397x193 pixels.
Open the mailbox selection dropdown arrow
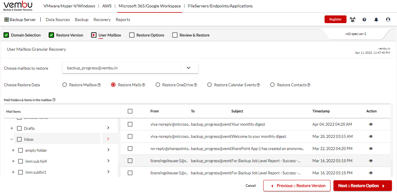pyautogui.click(x=189, y=68)
